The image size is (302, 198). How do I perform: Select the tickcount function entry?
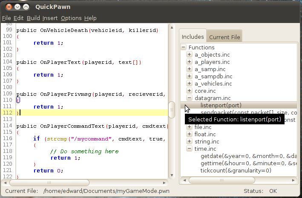point(236,171)
